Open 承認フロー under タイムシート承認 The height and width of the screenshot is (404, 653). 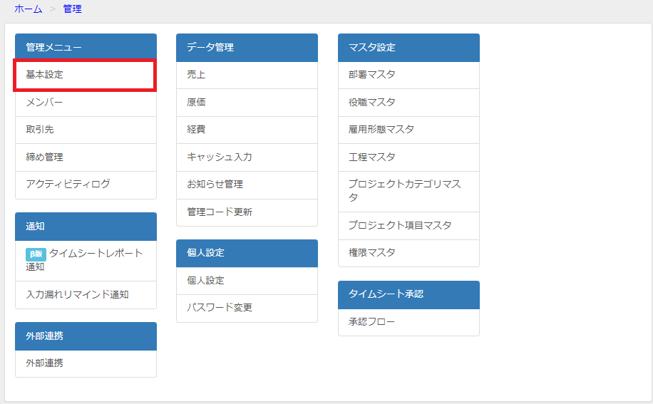pos(408,322)
